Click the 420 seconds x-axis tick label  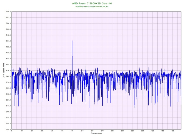click(x=152, y=131)
